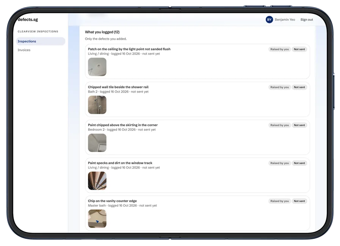Open the ceiling patch defect title
The image size is (340, 246).
point(129,49)
